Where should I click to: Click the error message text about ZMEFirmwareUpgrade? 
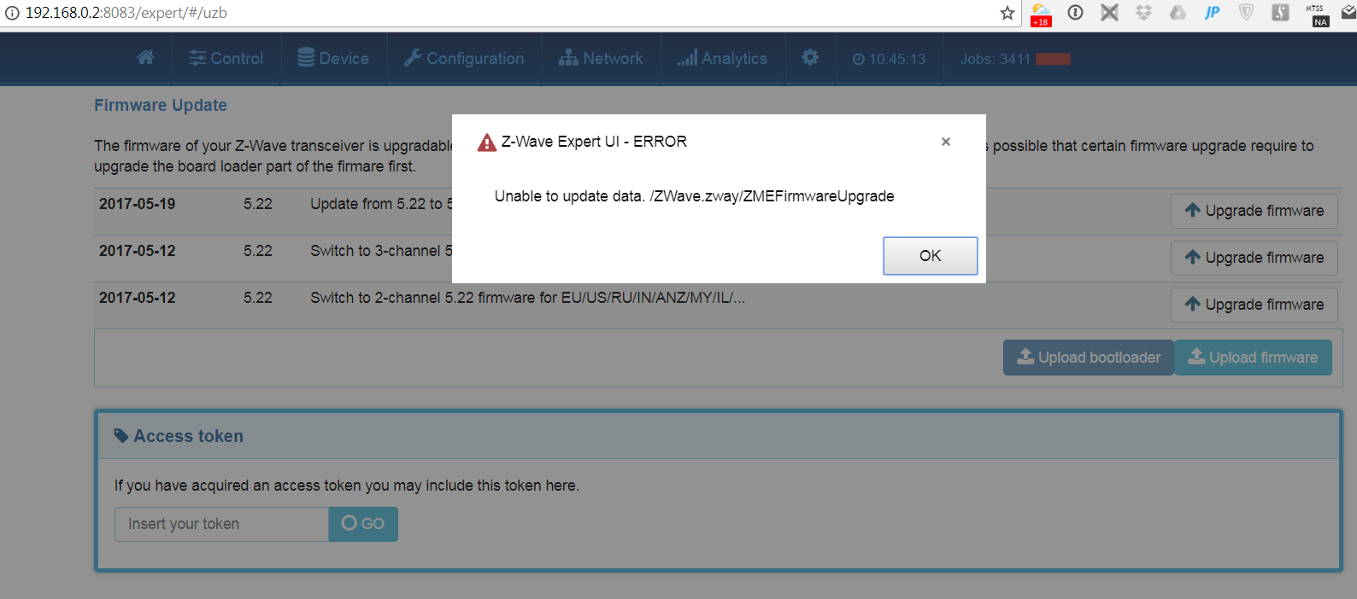coord(694,196)
